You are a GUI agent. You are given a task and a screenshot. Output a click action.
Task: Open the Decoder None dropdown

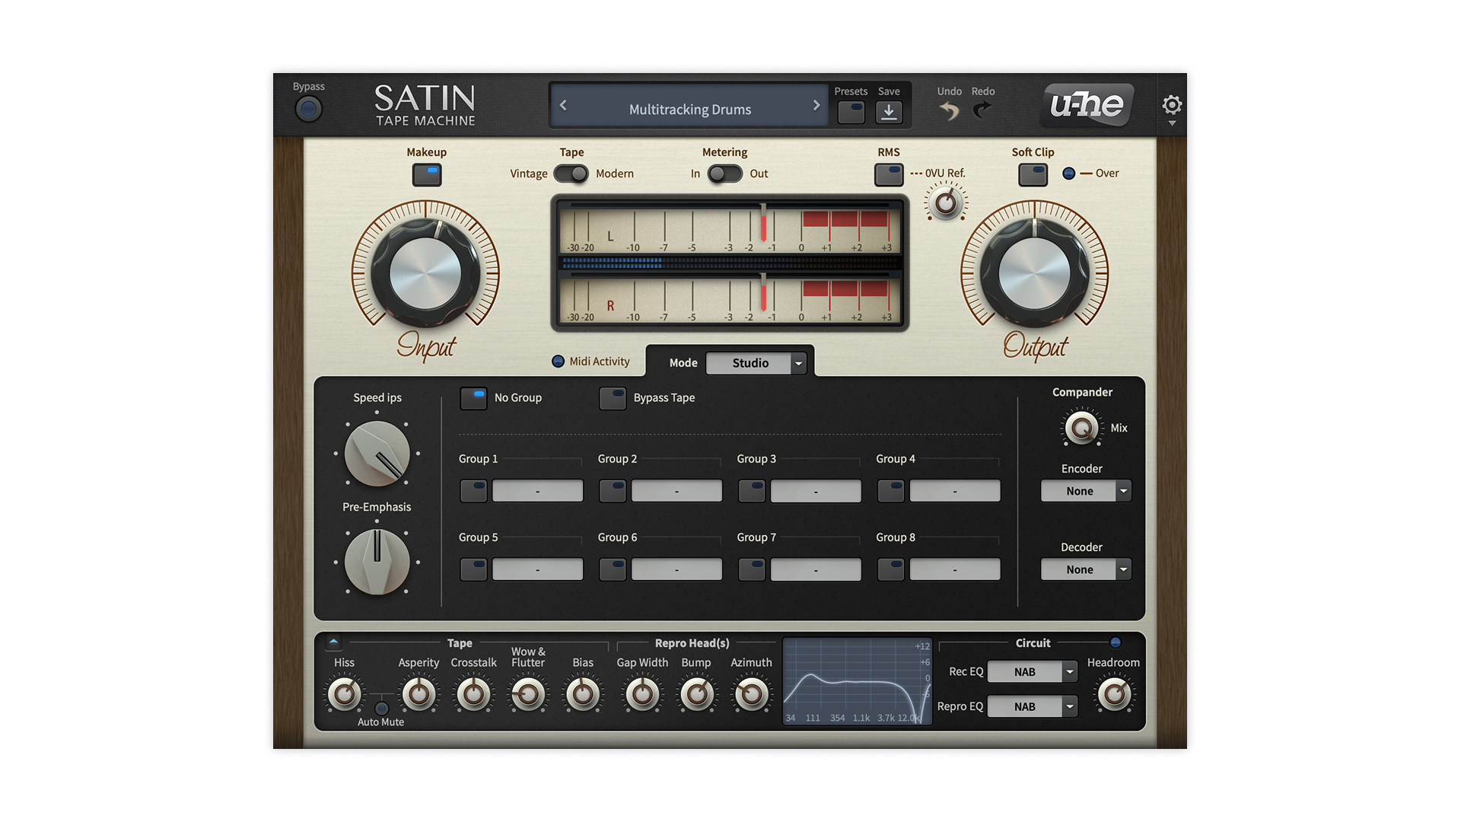[x=1086, y=569]
